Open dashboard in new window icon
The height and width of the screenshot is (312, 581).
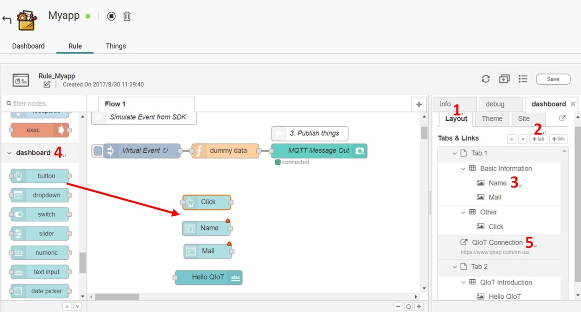click(x=562, y=118)
